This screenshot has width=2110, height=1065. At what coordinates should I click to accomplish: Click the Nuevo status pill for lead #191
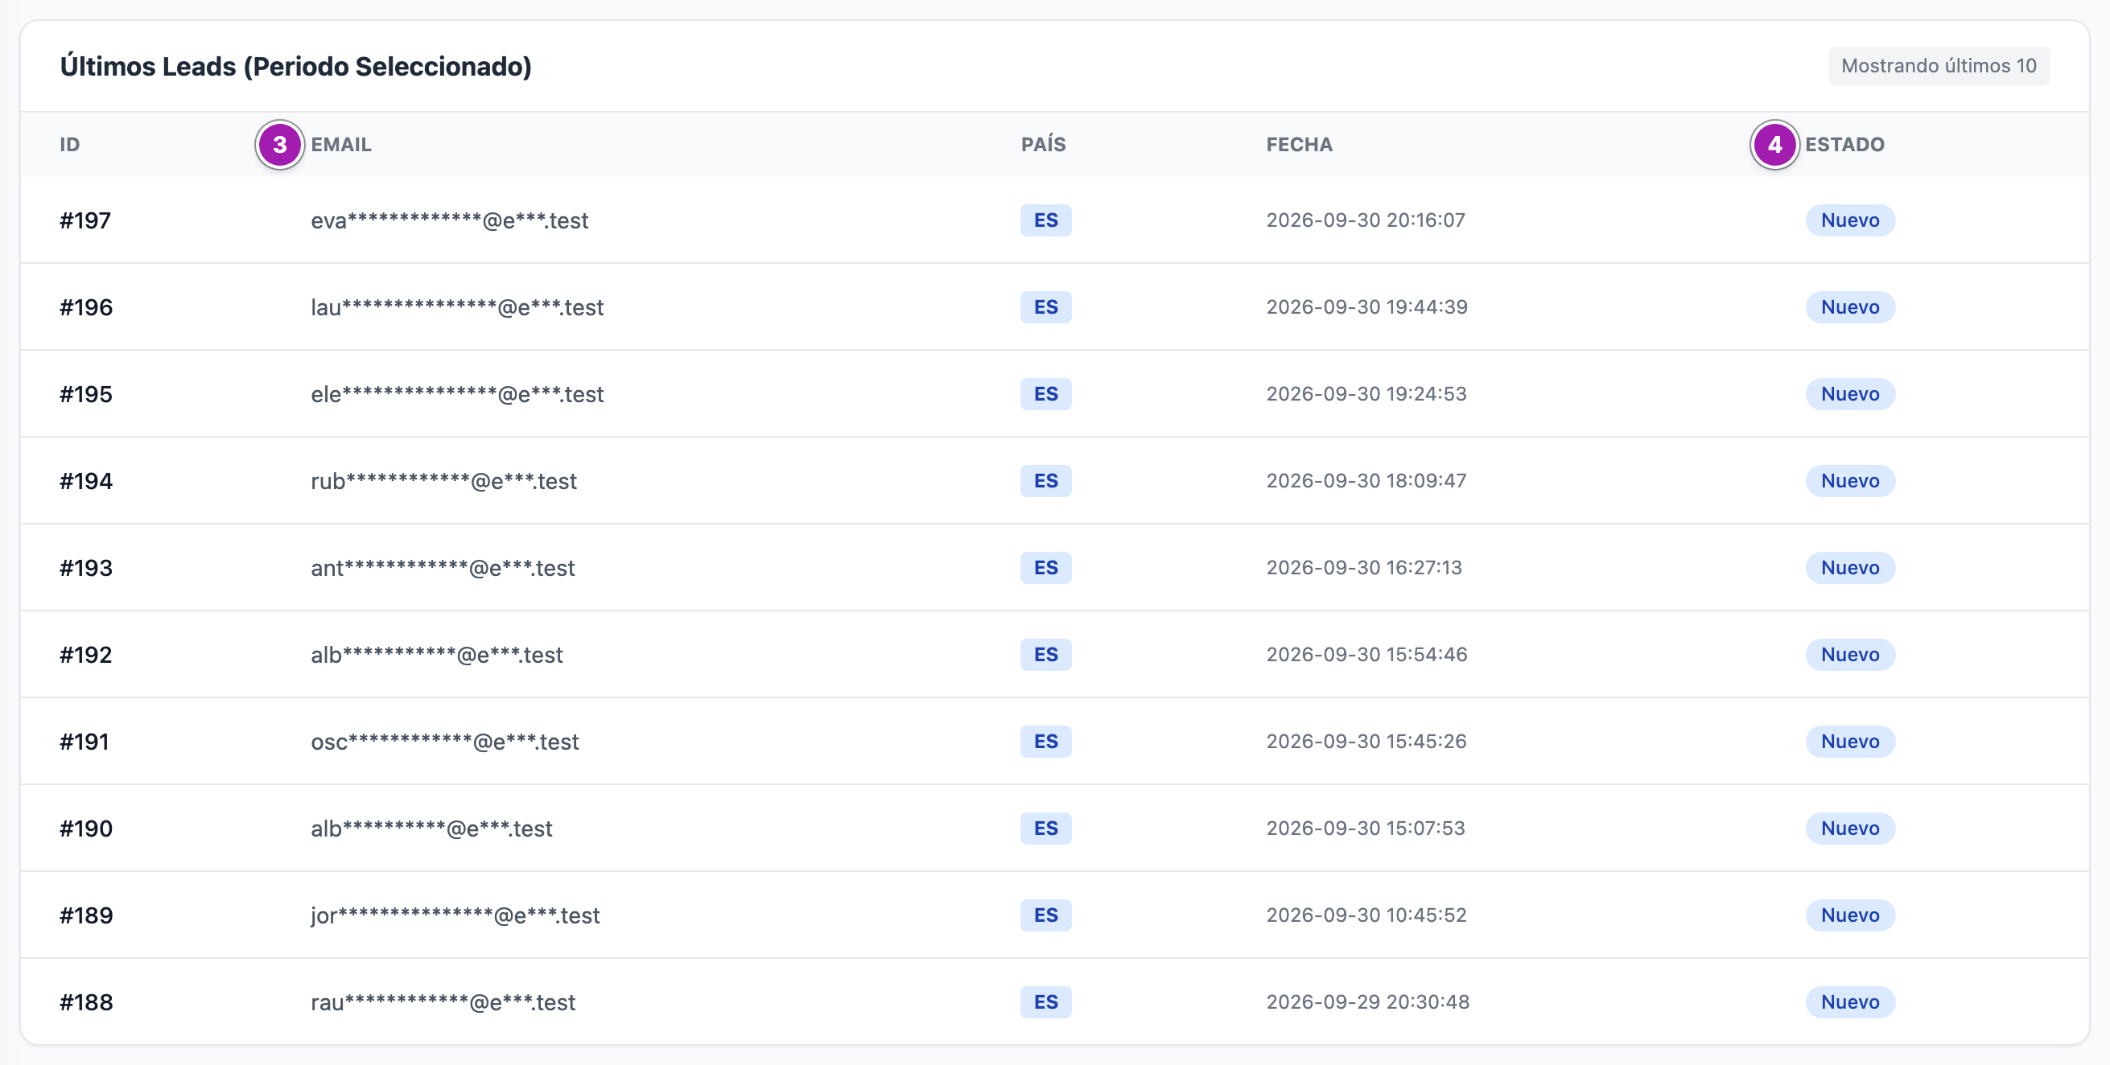[x=1849, y=742]
